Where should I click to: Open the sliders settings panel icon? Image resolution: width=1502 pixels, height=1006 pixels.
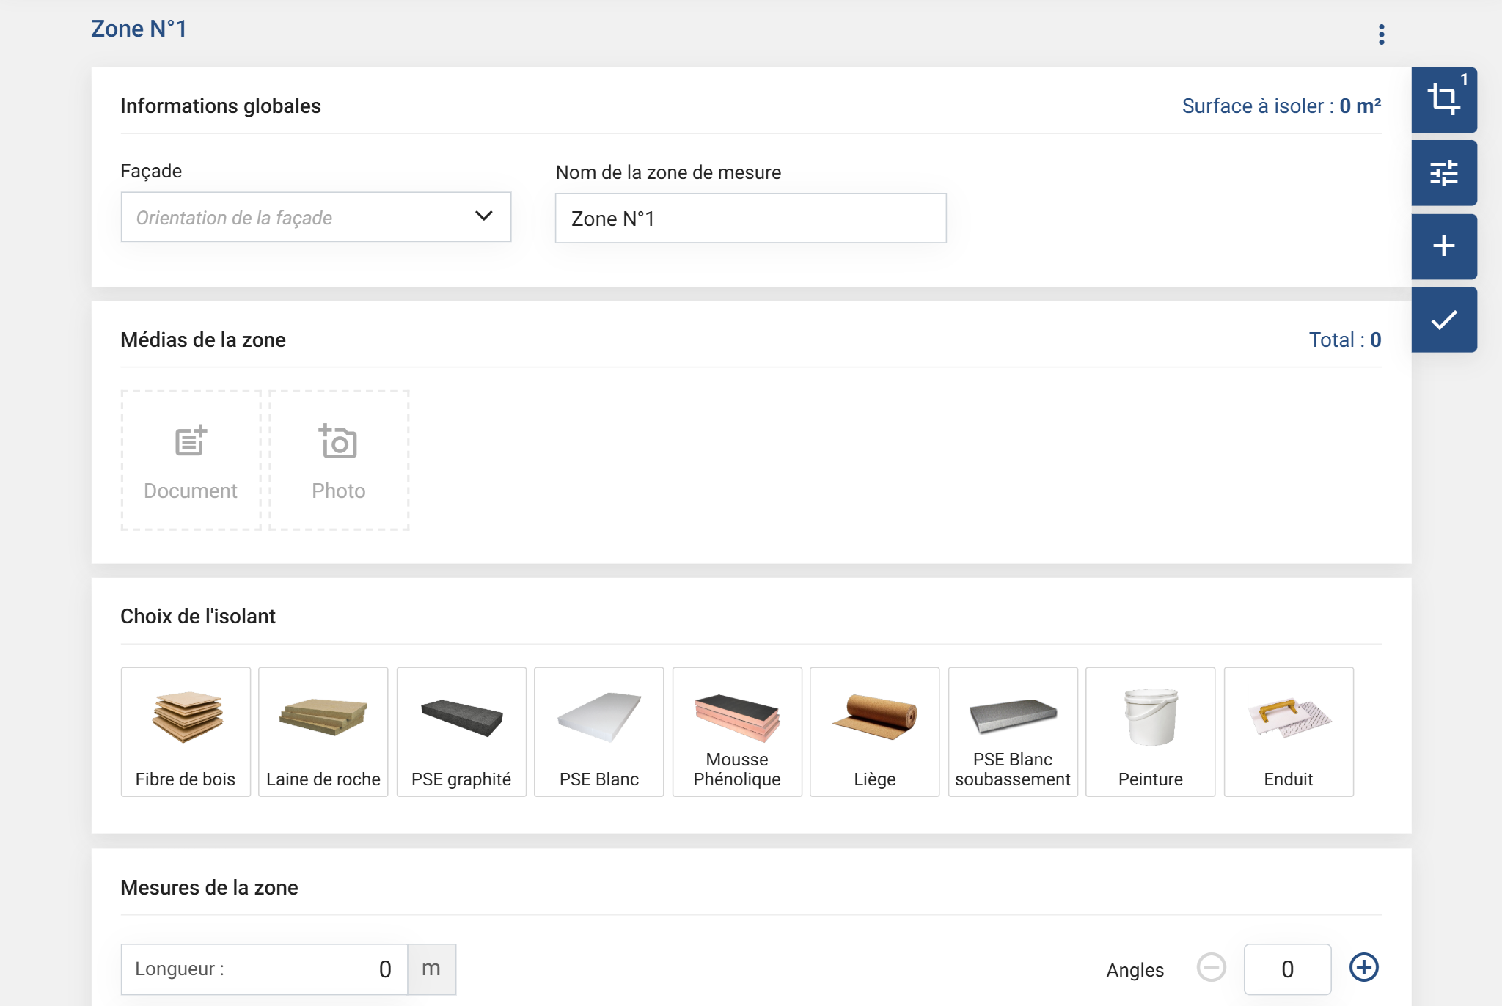pyautogui.click(x=1443, y=173)
